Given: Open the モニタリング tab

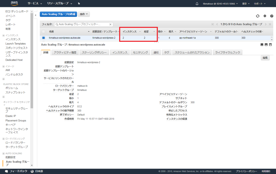Looking at the screenshot, I should point(140,52).
